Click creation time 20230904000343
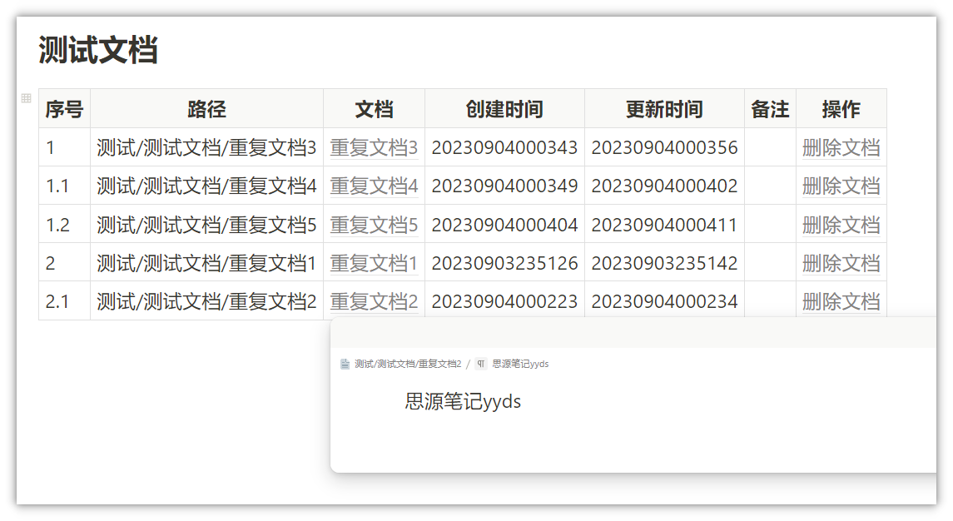Image resolution: width=953 pixels, height=521 pixels. pyautogui.click(x=504, y=148)
